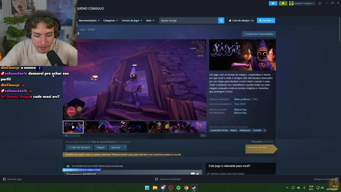
Task: Click the Ação breadcrumb link
Action: point(82,30)
